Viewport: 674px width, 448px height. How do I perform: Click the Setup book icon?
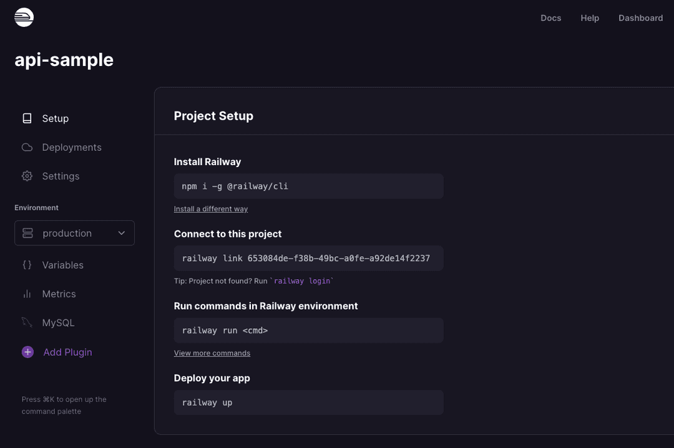click(27, 118)
